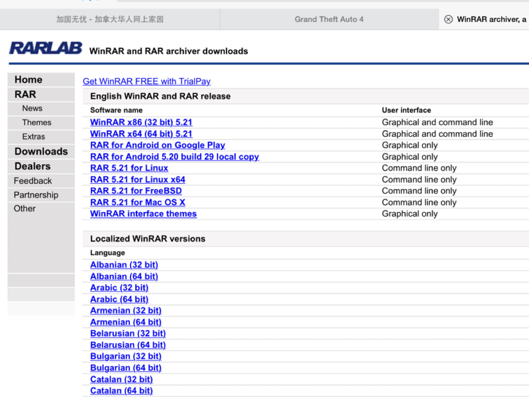Open Extras in the sidebar
The image size is (529, 397).
(x=41, y=137)
